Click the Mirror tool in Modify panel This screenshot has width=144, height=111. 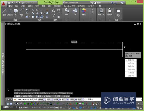pos(37,13)
